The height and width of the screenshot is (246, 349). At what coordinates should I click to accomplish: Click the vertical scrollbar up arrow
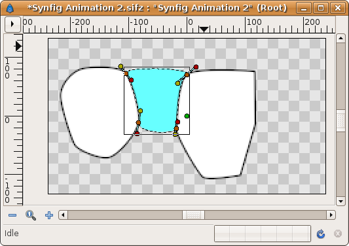[340, 38]
